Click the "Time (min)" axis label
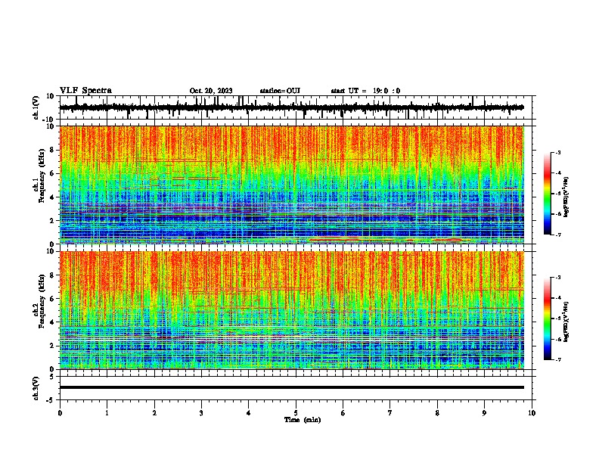 point(303,420)
